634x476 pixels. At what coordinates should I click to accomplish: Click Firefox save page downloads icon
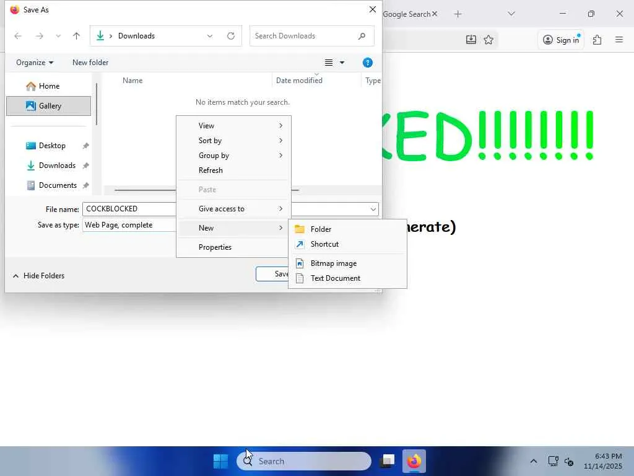pyautogui.click(x=471, y=40)
